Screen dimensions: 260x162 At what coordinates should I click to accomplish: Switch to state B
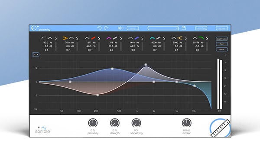[x=122, y=28]
